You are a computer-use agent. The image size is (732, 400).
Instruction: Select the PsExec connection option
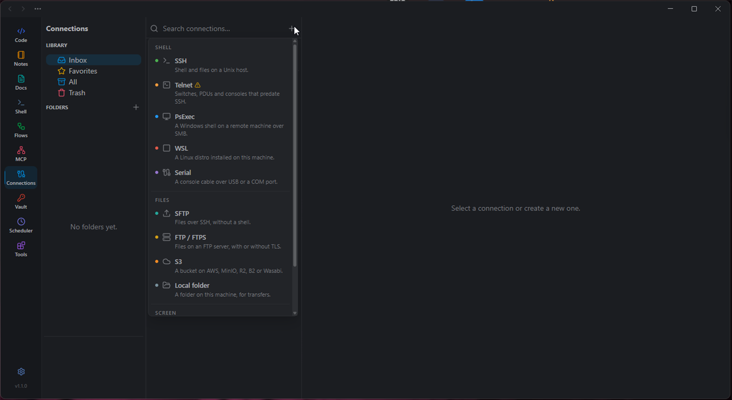pos(220,125)
